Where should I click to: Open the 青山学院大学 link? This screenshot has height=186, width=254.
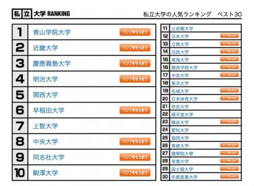52,32
